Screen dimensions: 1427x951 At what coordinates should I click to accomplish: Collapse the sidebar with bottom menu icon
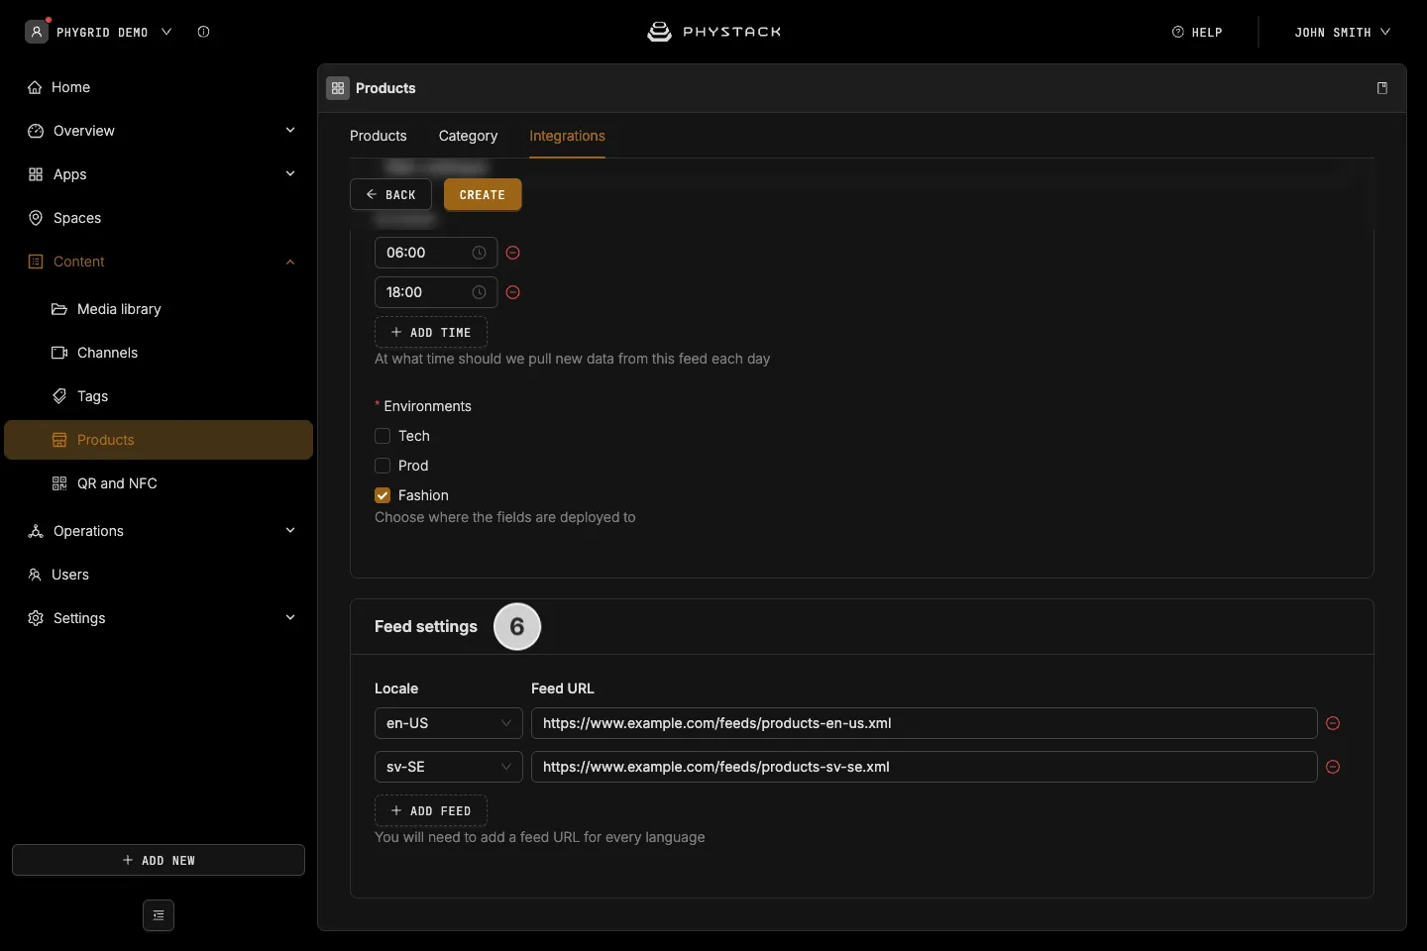[159, 915]
